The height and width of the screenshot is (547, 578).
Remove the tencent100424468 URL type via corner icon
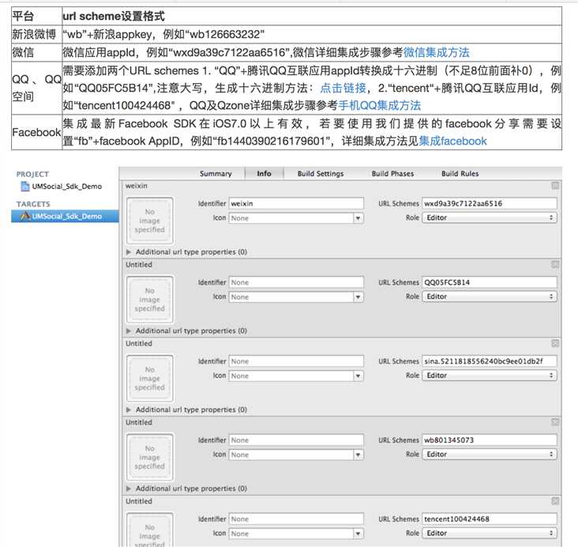click(x=555, y=501)
